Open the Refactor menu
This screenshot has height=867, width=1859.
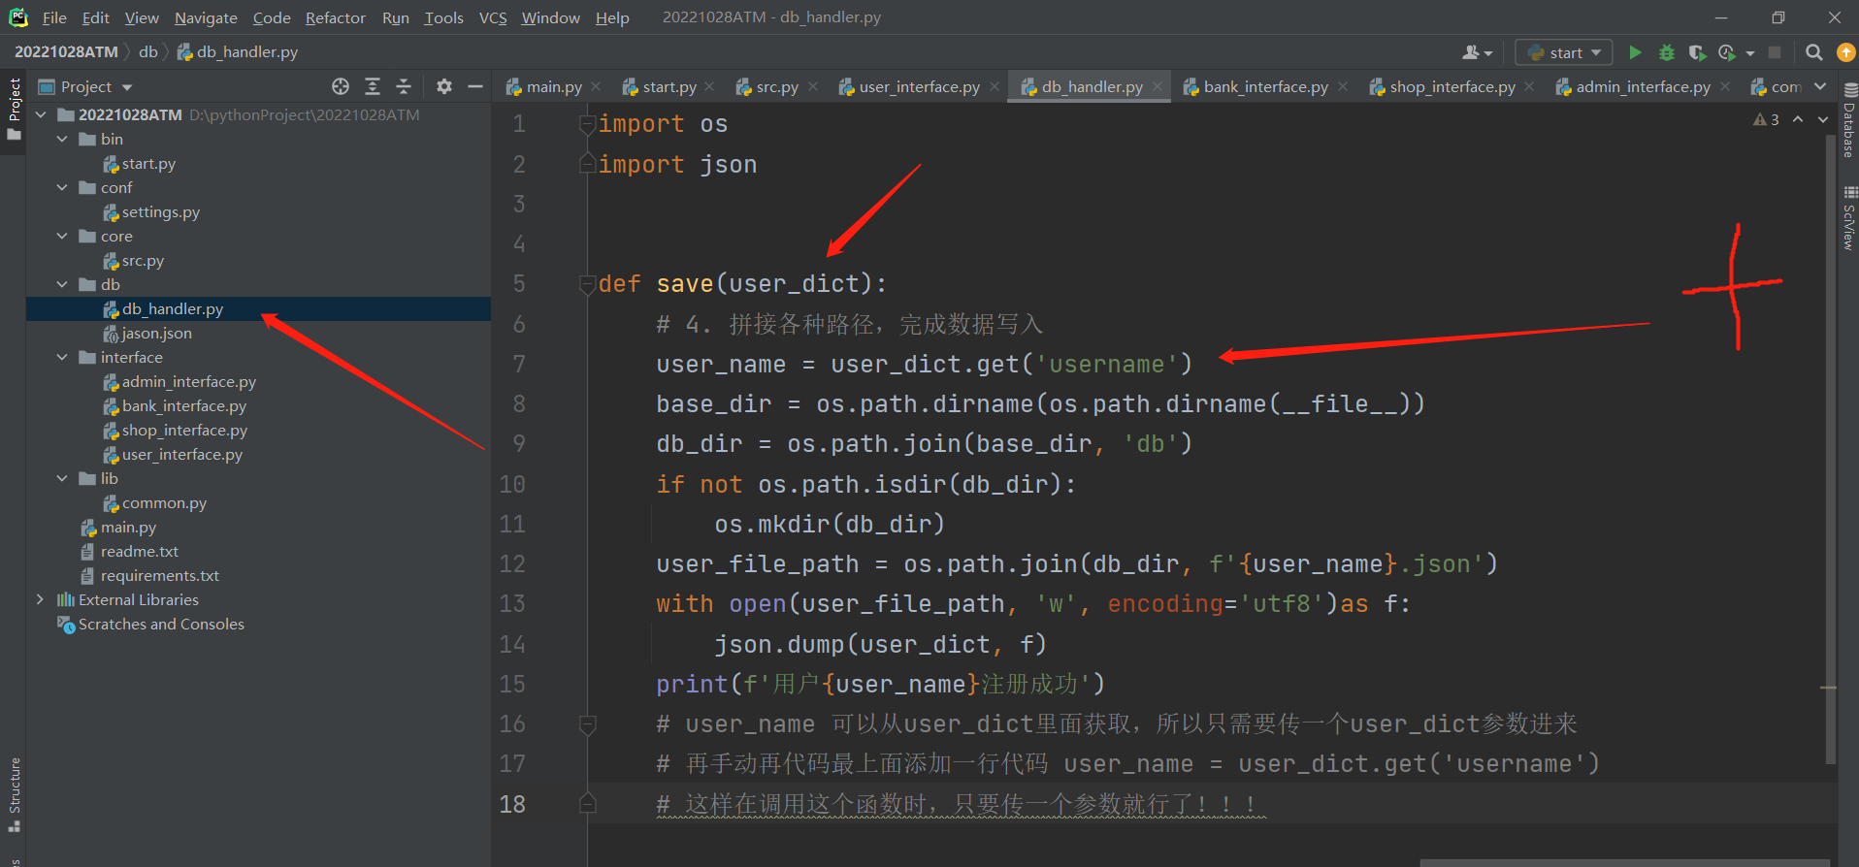(x=336, y=17)
